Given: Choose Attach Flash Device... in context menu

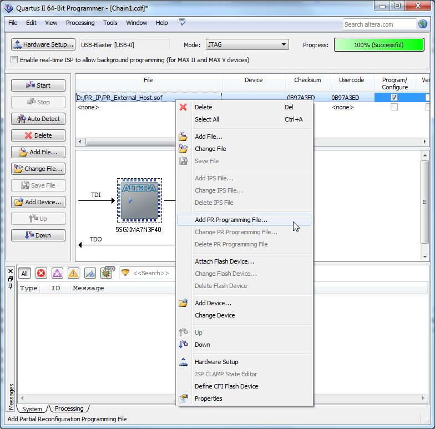Looking at the screenshot, I should click(244, 261).
